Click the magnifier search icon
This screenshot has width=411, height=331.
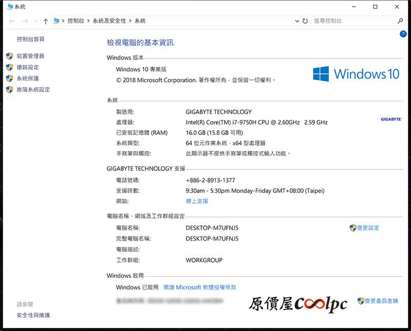tap(400, 21)
